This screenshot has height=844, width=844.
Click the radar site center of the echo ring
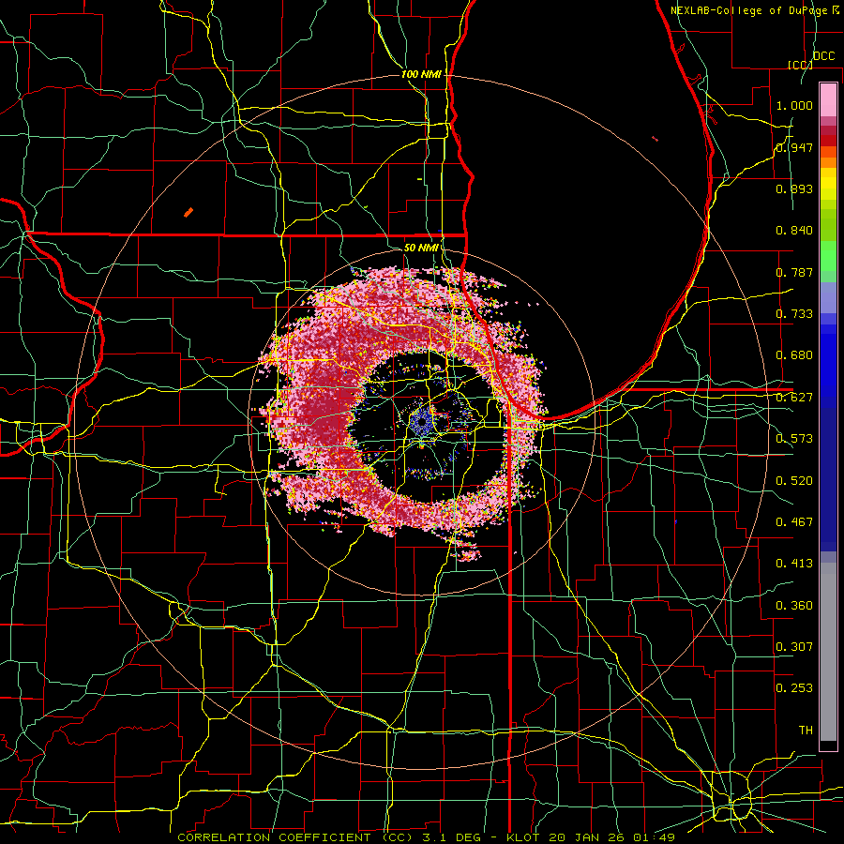click(421, 423)
